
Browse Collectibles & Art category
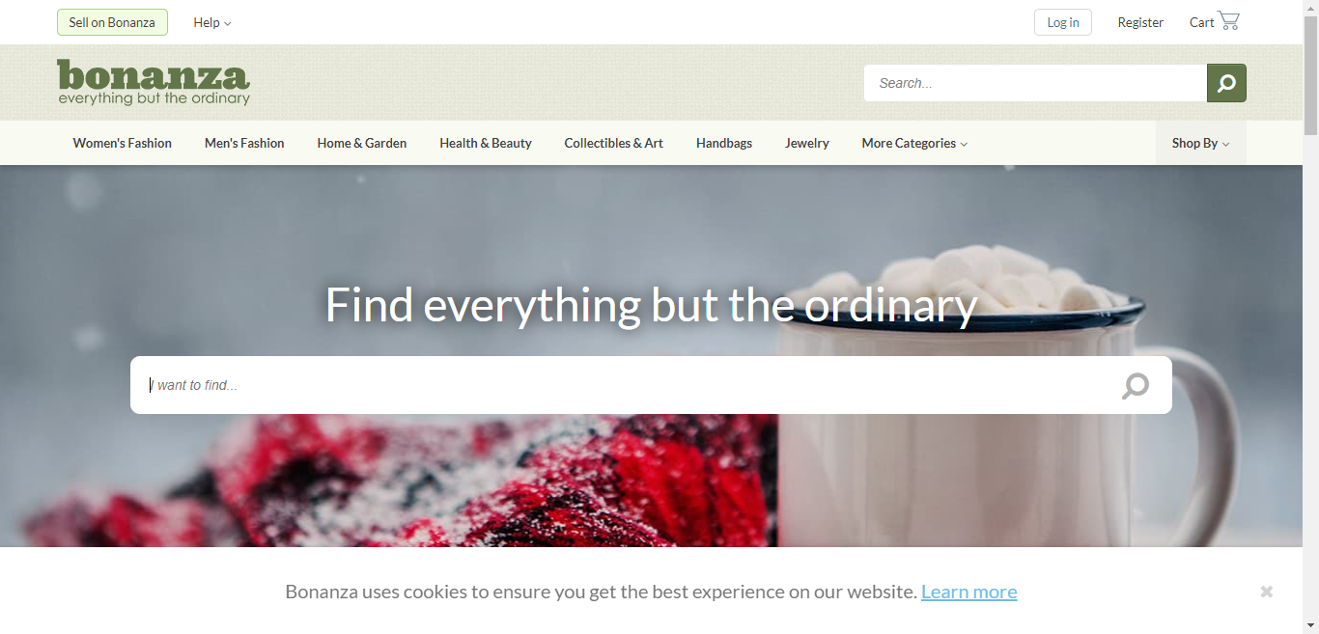(614, 143)
